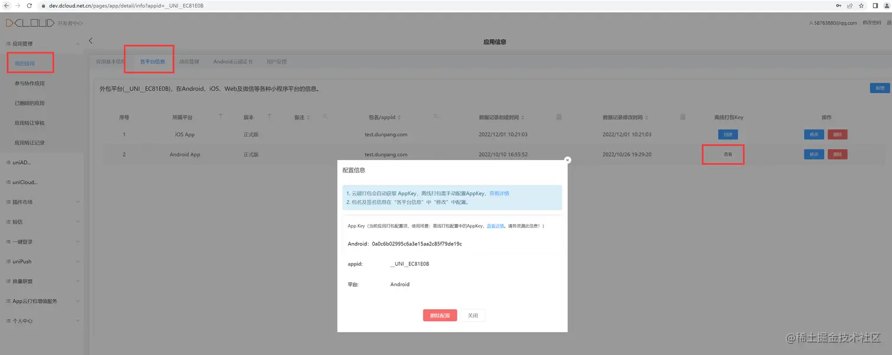The width and height of the screenshot is (892, 355).
Task: Open browser side panel icon
Action: [875, 5]
